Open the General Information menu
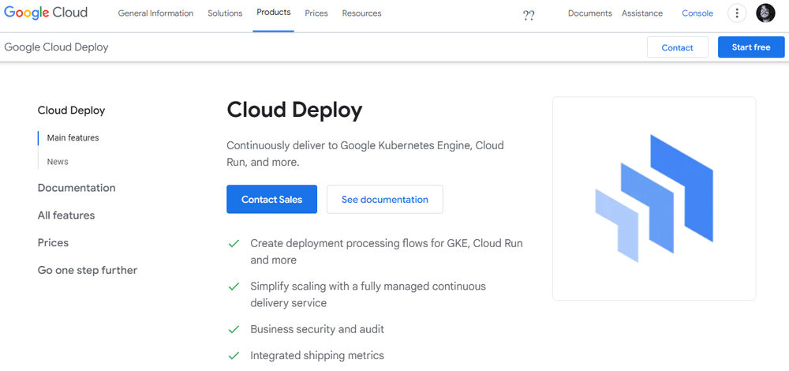This screenshot has width=789, height=371. tap(155, 13)
